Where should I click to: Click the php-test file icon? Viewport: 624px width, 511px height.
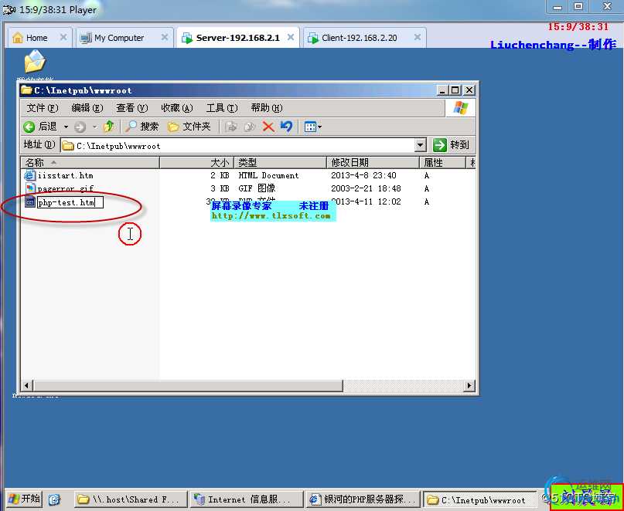click(30, 202)
